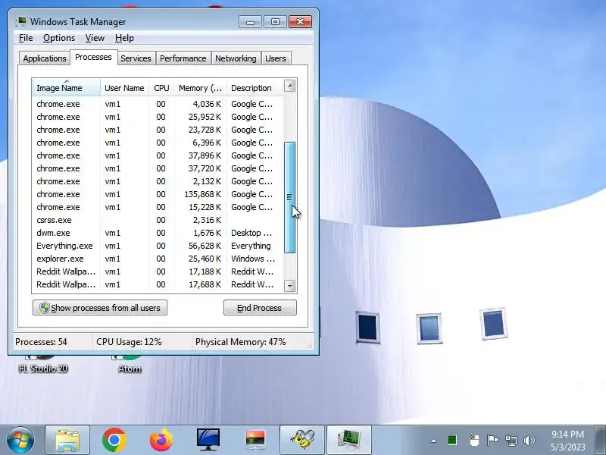Click the Task Manager title bar icon
Image resolution: width=606 pixels, height=455 pixels.
tap(21, 21)
